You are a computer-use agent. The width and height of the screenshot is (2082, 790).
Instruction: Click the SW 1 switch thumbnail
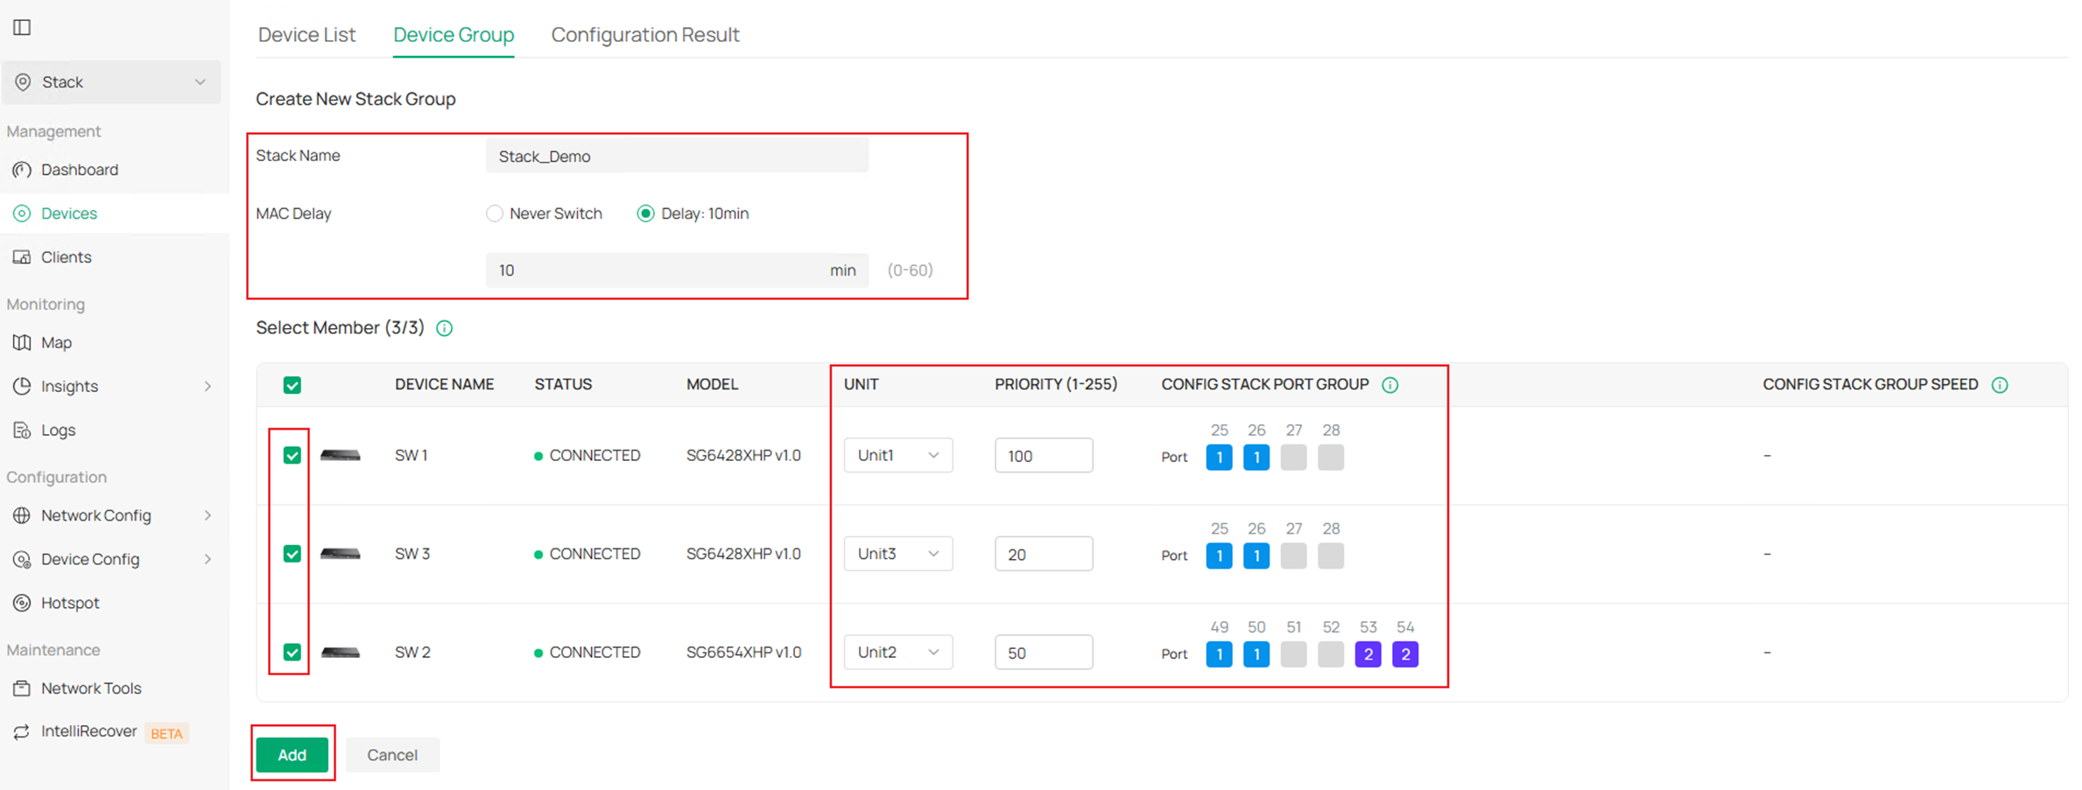click(x=341, y=456)
